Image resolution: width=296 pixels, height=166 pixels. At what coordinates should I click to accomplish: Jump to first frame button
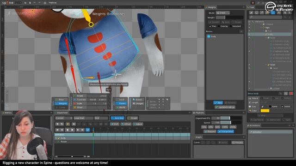pos(57,130)
